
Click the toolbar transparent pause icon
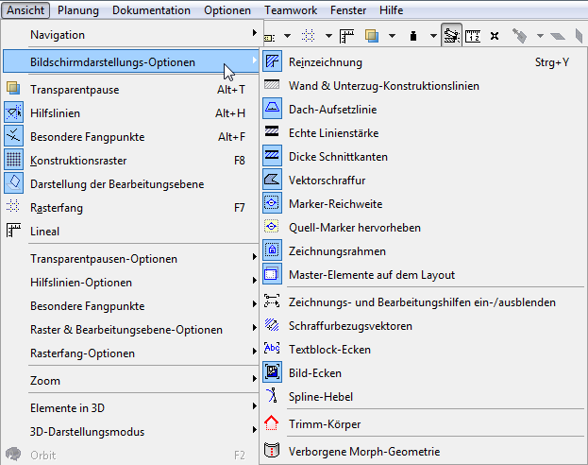click(x=371, y=36)
